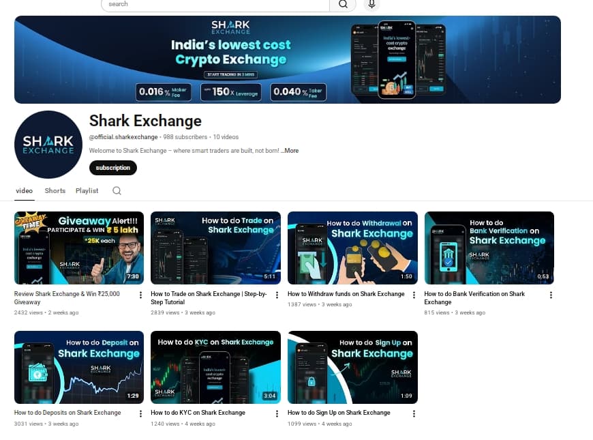Viewport: 593px width, 440px height.
Task: Click the @official.sharkexchange handle text
Action: click(x=123, y=137)
